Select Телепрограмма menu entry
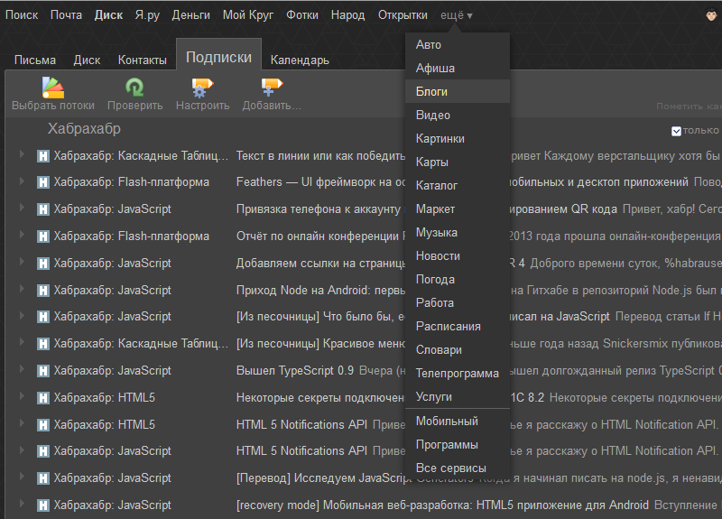Screen dimensions: 722x519 [x=458, y=373]
